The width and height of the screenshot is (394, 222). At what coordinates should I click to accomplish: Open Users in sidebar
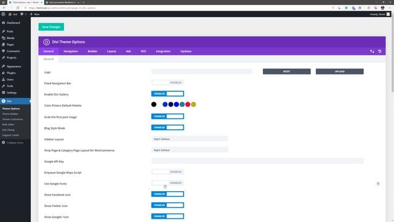click(10, 80)
